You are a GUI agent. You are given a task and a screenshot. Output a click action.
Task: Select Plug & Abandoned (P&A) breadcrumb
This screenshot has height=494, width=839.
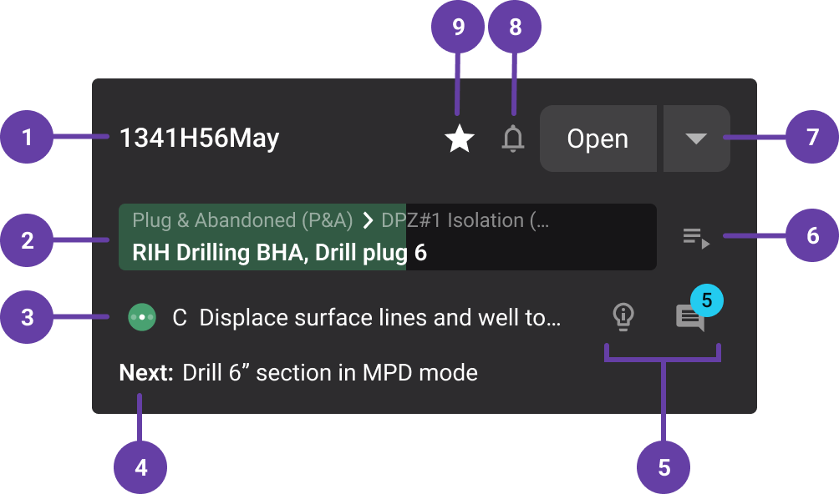(242, 220)
